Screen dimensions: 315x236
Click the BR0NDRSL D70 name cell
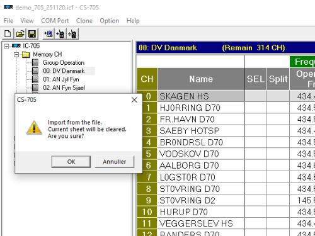[x=201, y=142]
